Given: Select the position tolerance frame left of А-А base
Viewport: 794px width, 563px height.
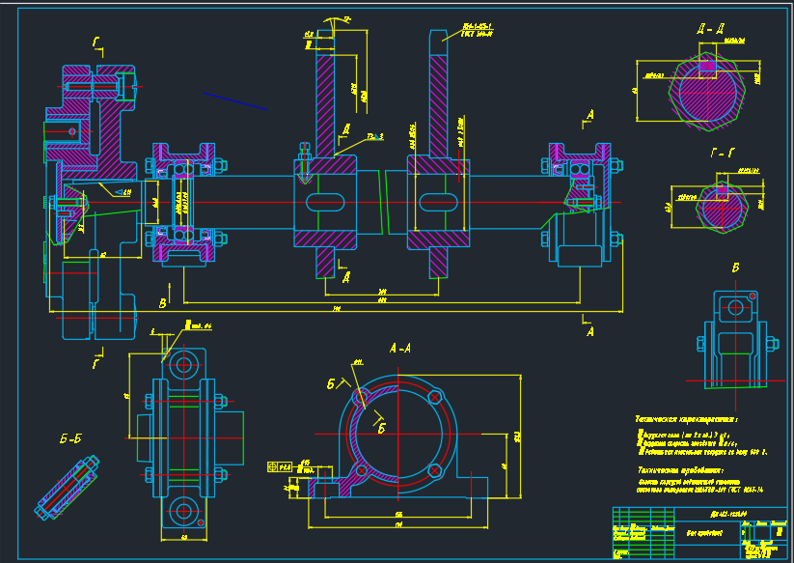Looking at the screenshot, I should point(280,466).
